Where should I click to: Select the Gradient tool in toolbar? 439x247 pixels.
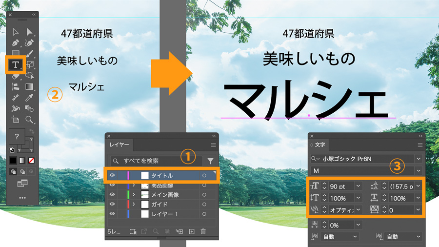[x=29, y=86]
